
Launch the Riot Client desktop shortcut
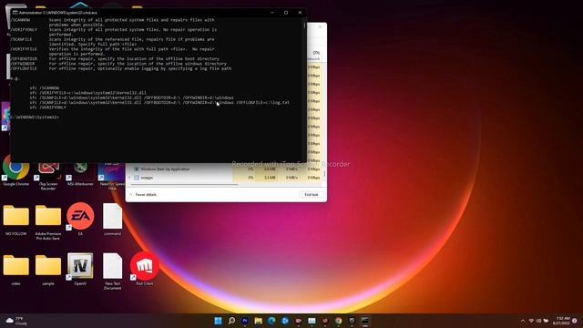[x=145, y=269]
